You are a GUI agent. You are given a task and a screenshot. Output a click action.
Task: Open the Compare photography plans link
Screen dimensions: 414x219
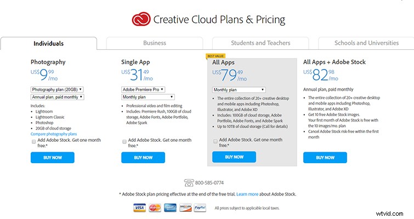(x=54, y=134)
